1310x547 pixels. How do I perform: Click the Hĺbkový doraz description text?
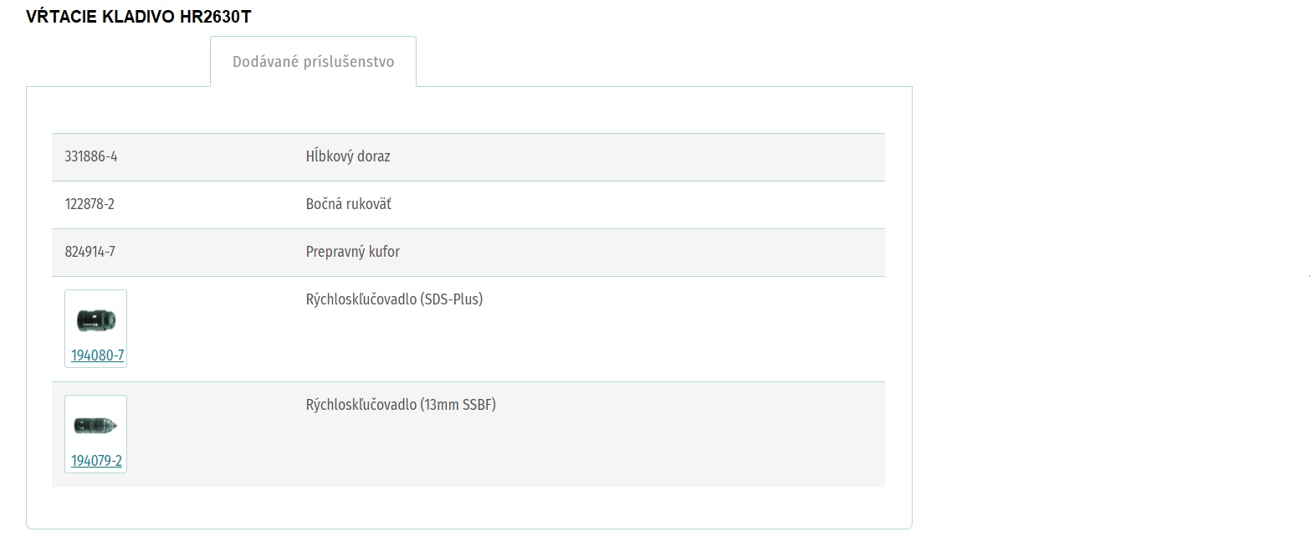click(x=348, y=156)
